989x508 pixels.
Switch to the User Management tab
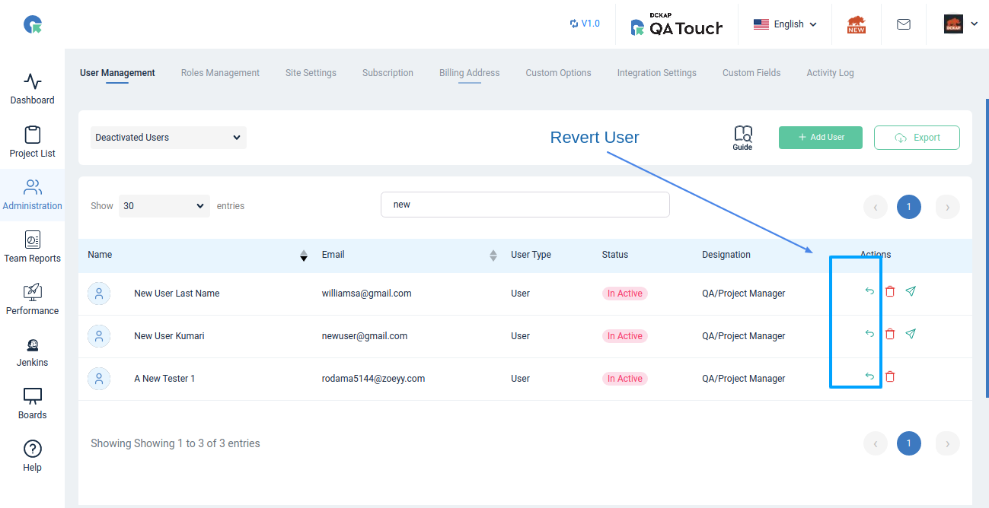pos(117,73)
